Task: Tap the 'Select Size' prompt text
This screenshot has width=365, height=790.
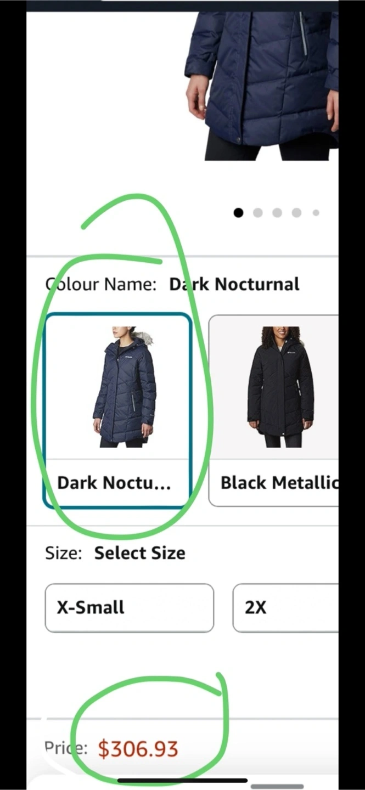Action: 139,553
